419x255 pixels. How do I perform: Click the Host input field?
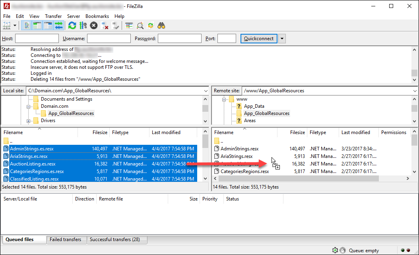click(37, 39)
